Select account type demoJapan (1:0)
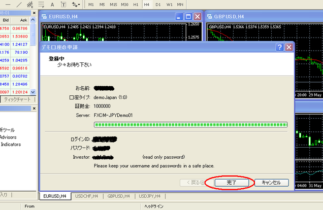323x210 pixels. click(x=110, y=97)
